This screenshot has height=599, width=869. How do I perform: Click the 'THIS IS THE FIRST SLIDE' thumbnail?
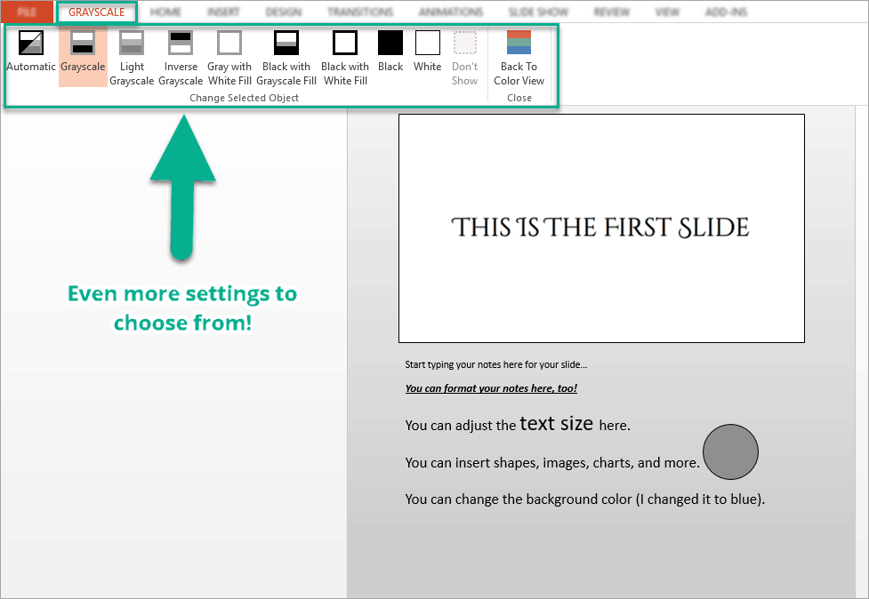601,228
